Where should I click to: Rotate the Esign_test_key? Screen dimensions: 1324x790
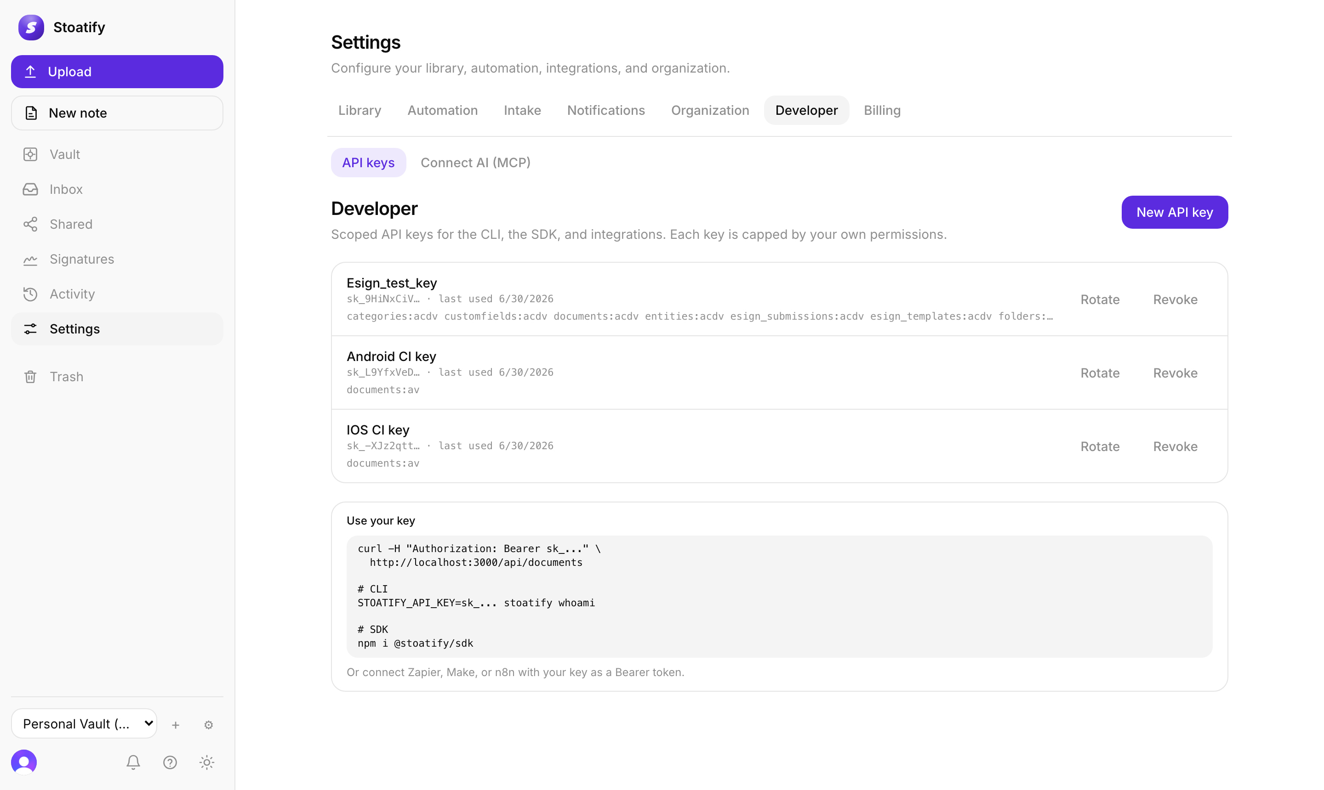(1100, 300)
